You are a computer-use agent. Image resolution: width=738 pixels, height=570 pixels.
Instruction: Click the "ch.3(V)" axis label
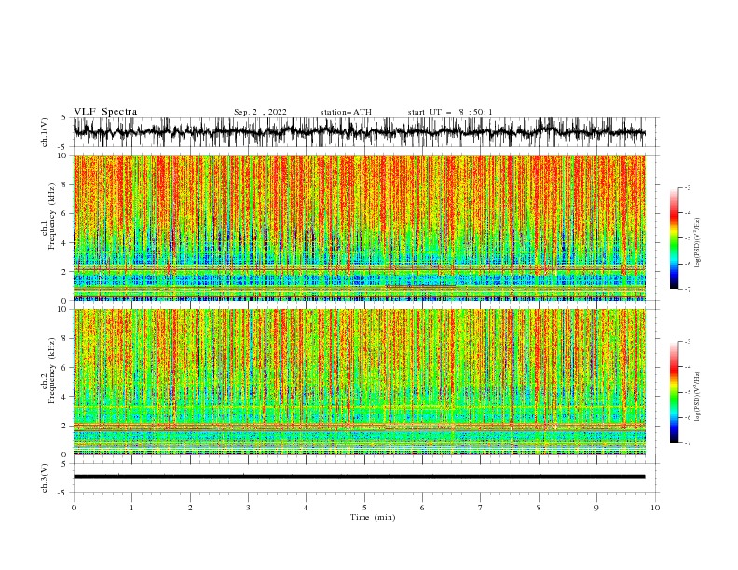45,478
